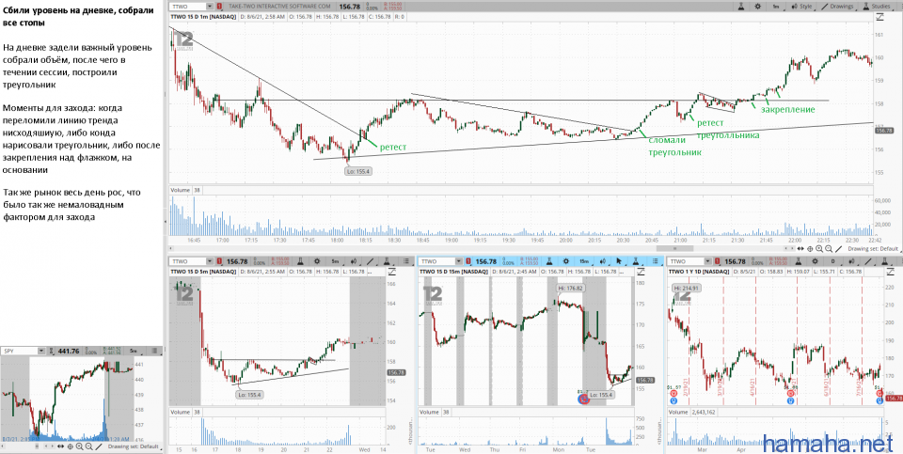Click drawings pencil icon in 5m chart toolbar

pos(370,262)
